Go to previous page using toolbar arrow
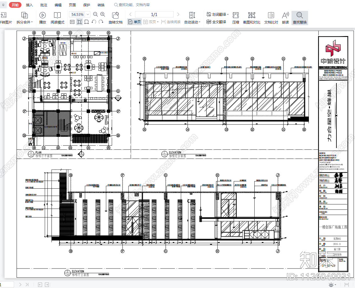Image resolution: width=355 pixels, height=288 pixels. (130, 14)
